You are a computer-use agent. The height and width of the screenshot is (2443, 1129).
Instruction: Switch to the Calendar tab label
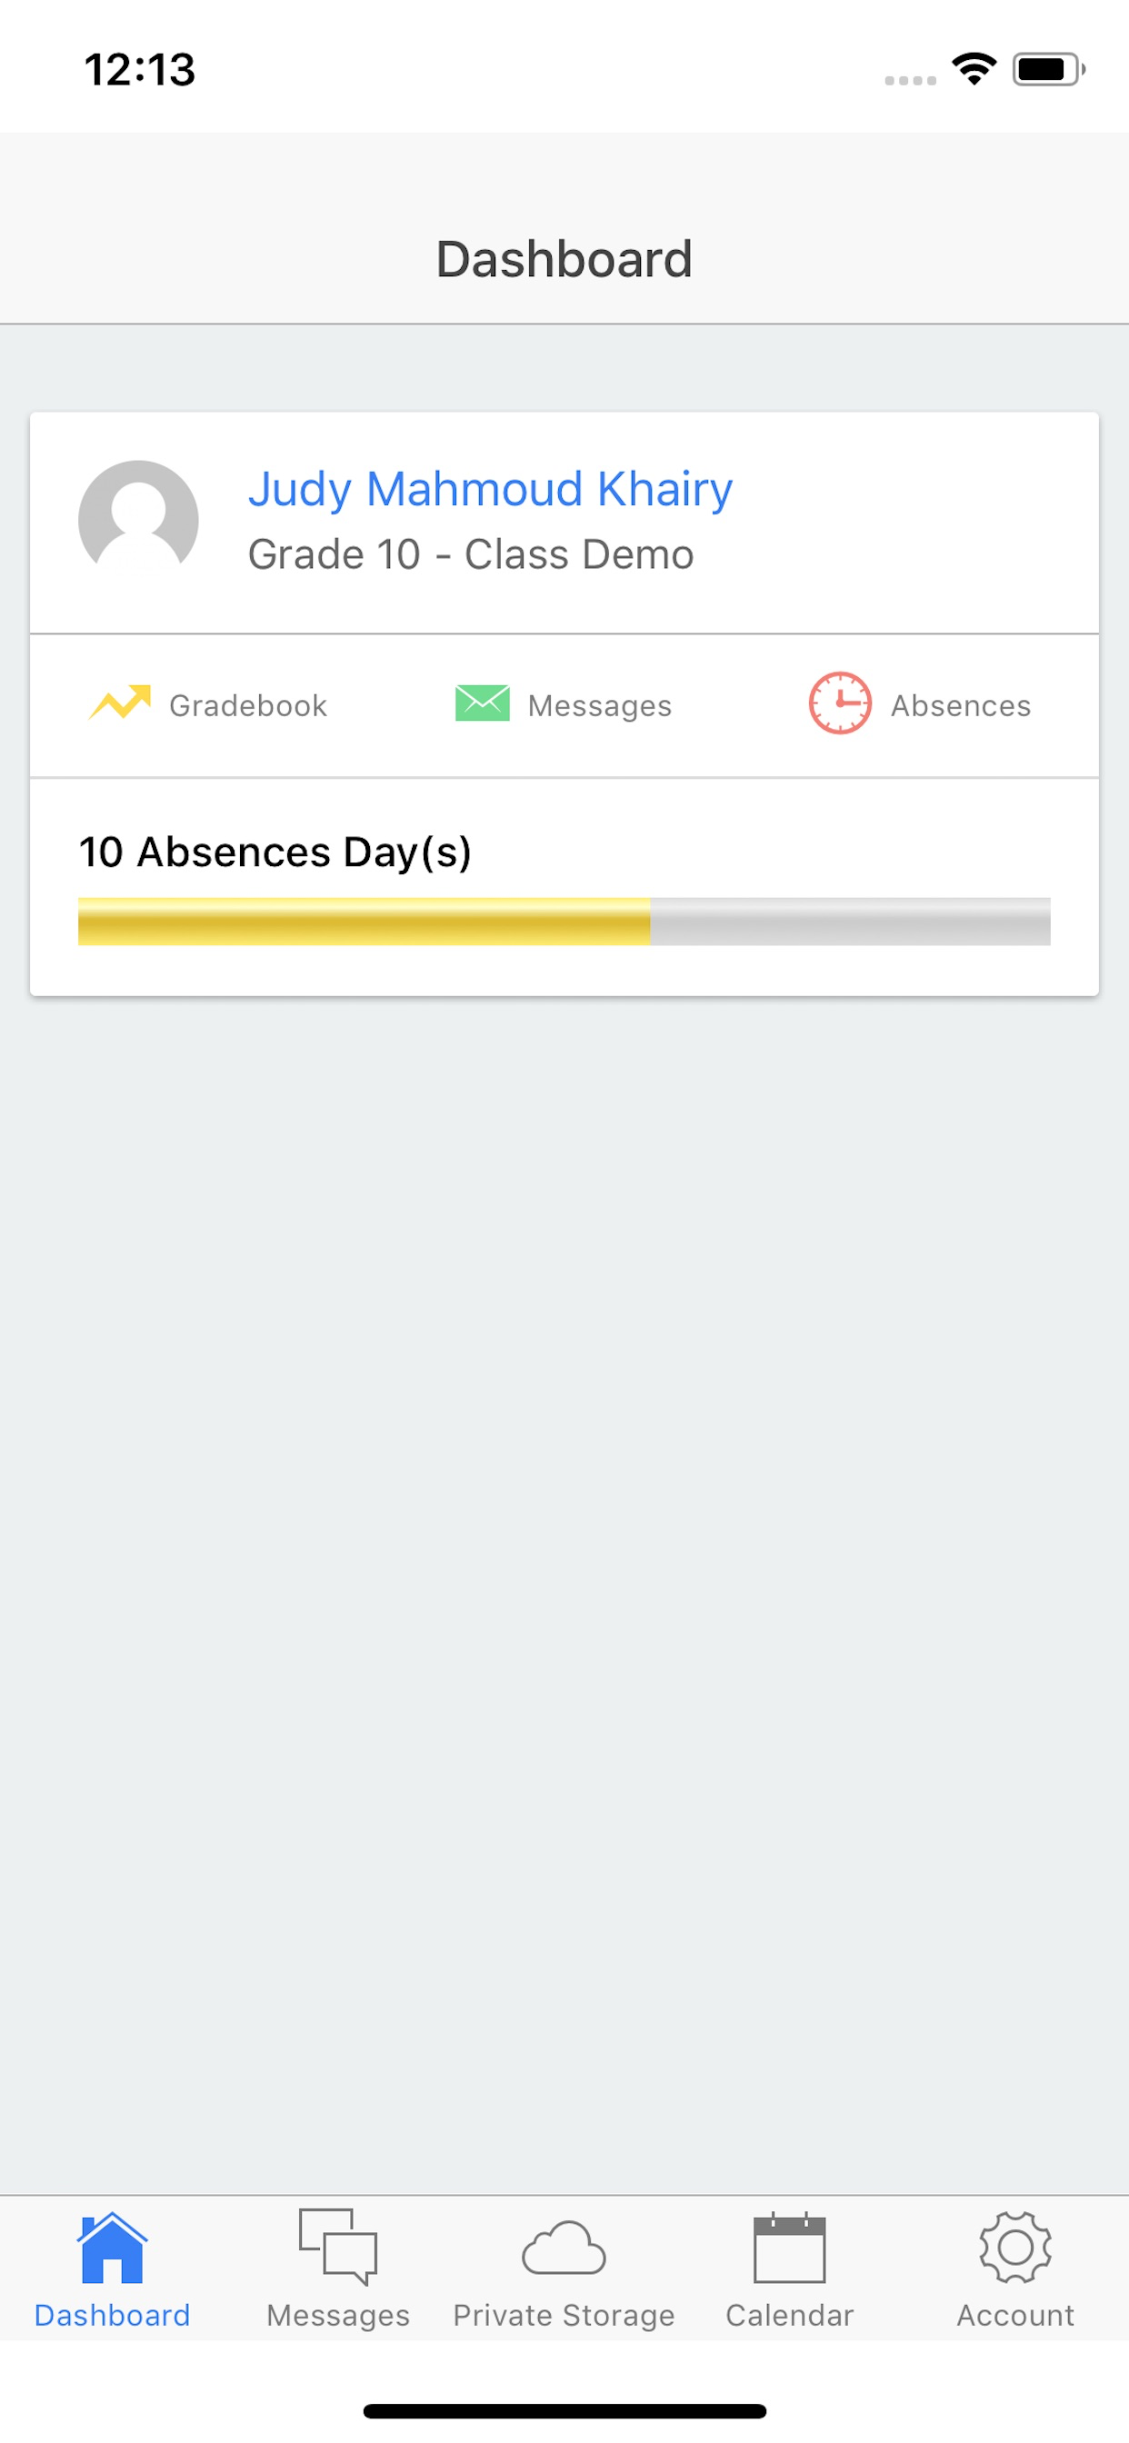tap(789, 2315)
